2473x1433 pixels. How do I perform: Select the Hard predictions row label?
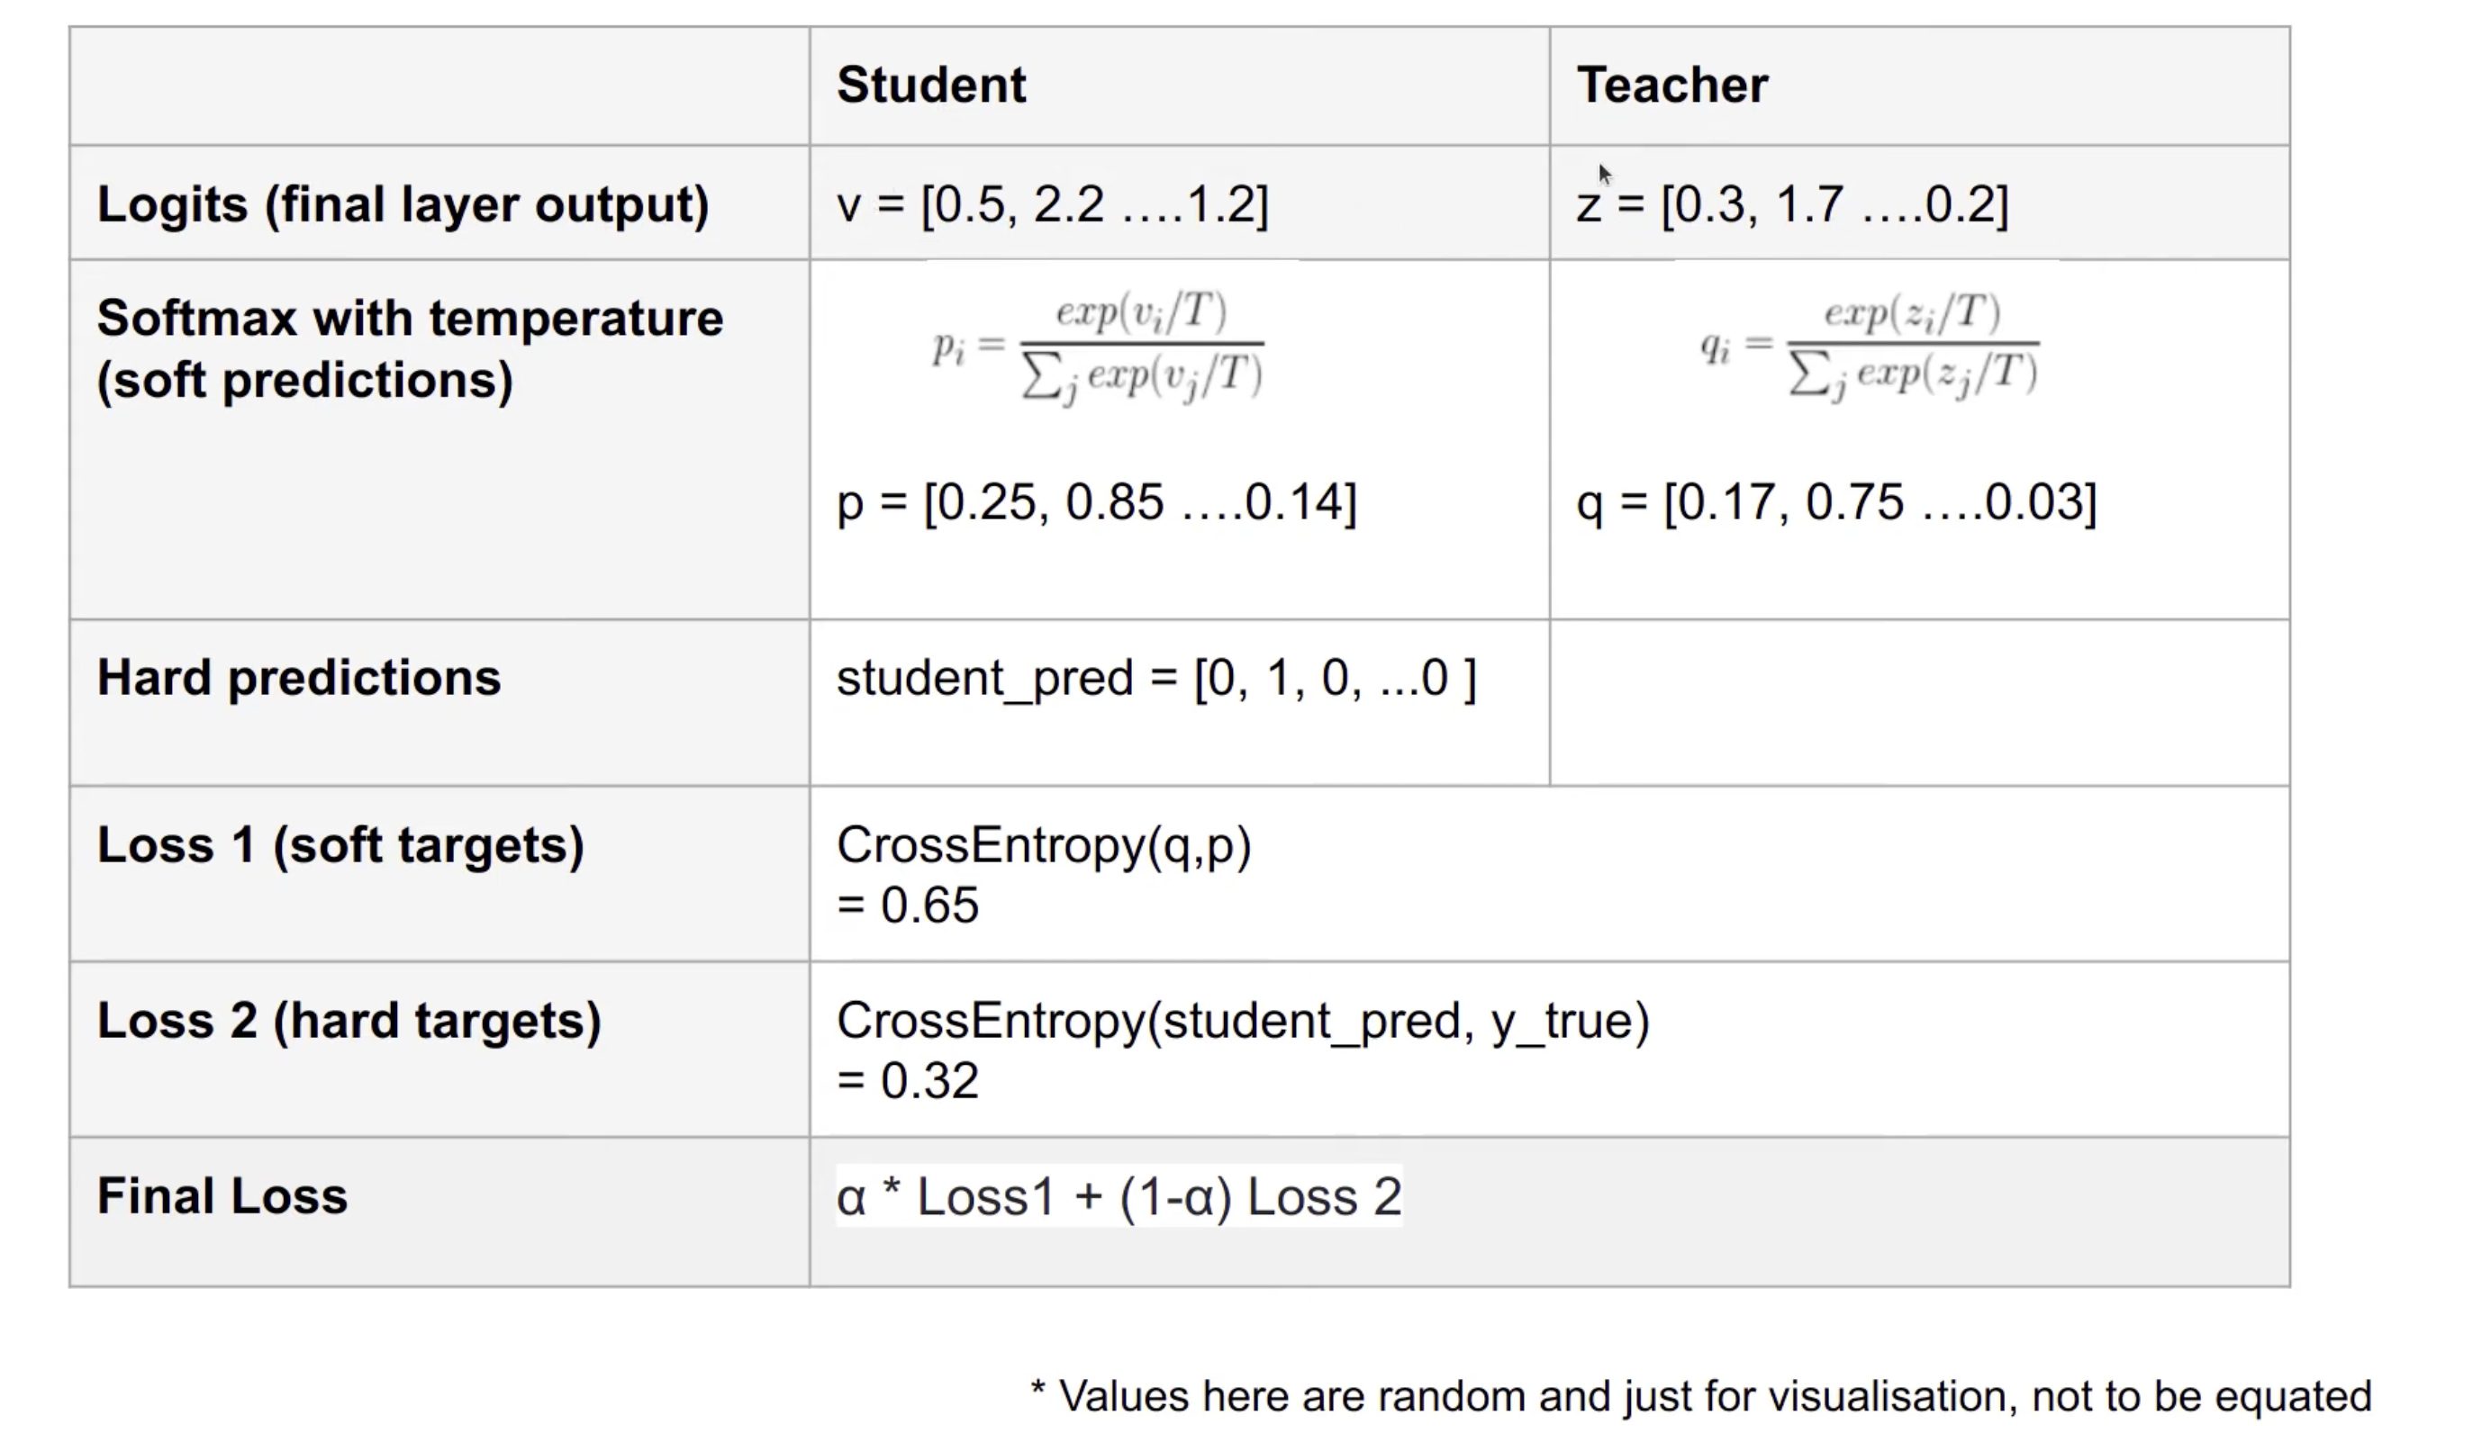click(298, 678)
